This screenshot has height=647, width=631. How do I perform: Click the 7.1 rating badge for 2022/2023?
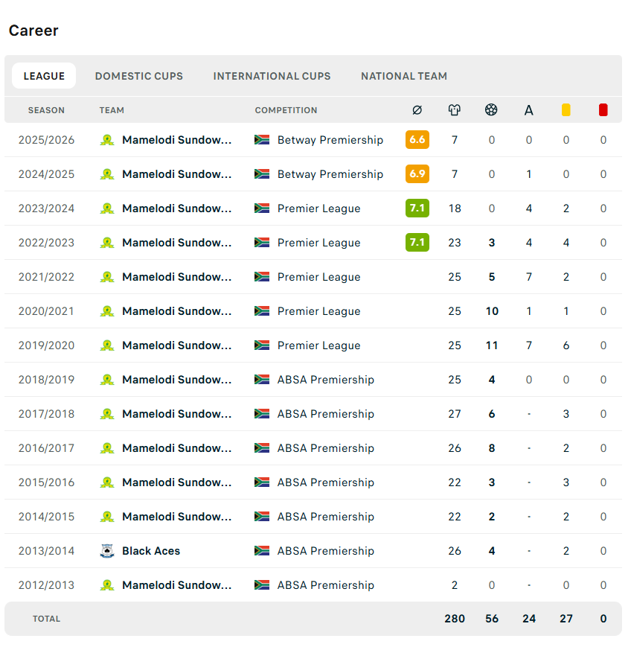tap(417, 242)
